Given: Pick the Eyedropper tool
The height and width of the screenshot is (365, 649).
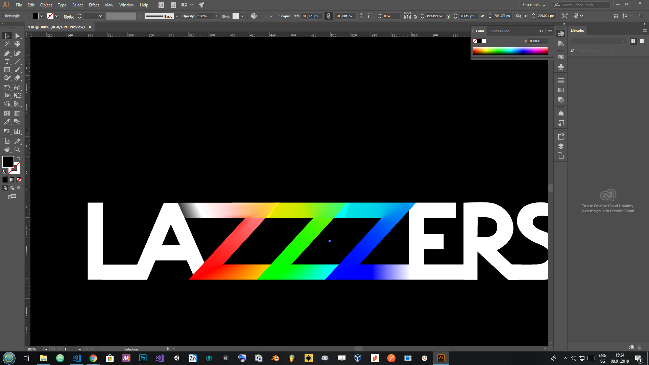Looking at the screenshot, I should [7, 122].
